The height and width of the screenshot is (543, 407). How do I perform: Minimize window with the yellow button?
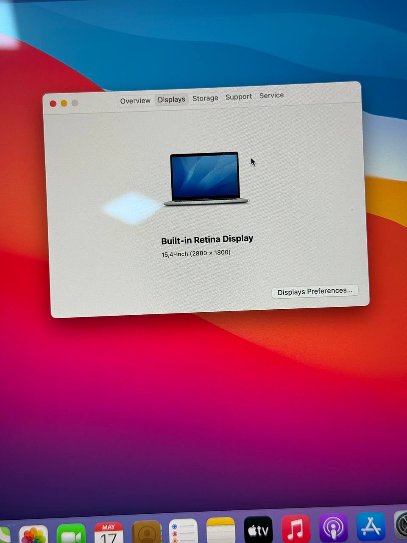click(x=64, y=104)
